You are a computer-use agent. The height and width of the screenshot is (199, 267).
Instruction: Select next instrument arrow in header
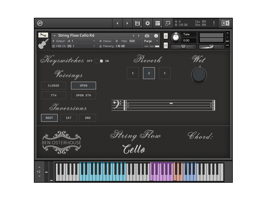click(139, 36)
